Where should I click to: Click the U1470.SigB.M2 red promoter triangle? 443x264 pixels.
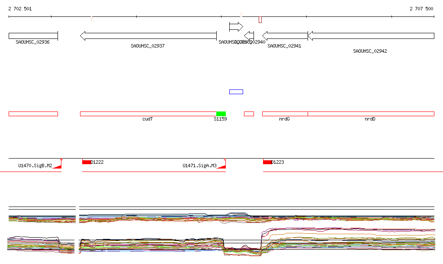(x=57, y=166)
